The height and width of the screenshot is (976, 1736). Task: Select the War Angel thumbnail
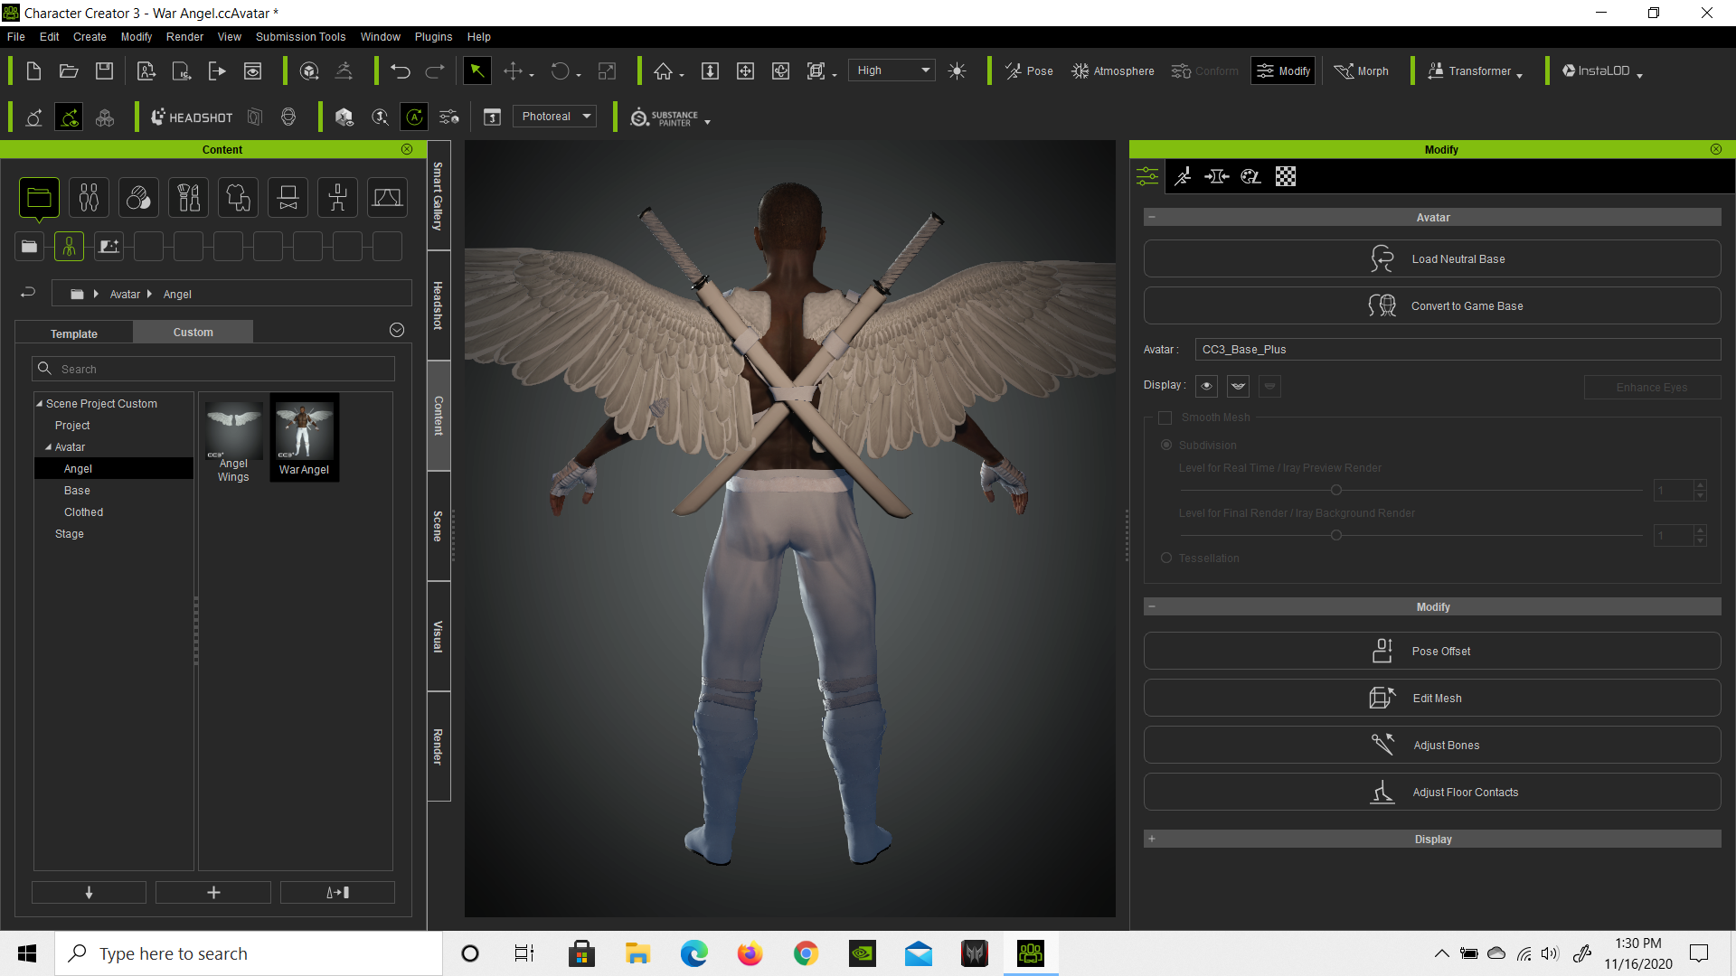[304, 437]
